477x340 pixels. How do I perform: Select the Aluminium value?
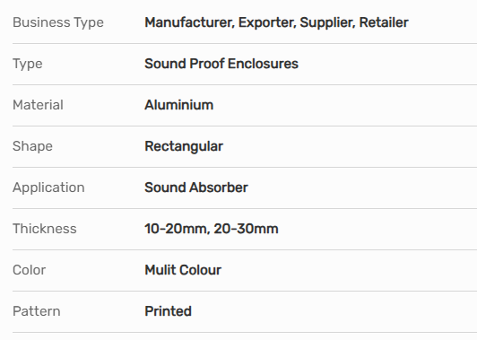(x=179, y=105)
